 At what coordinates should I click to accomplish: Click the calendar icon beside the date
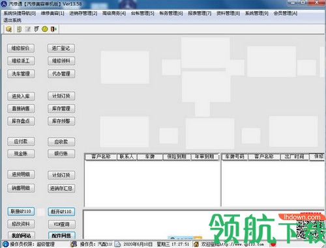point(117,244)
